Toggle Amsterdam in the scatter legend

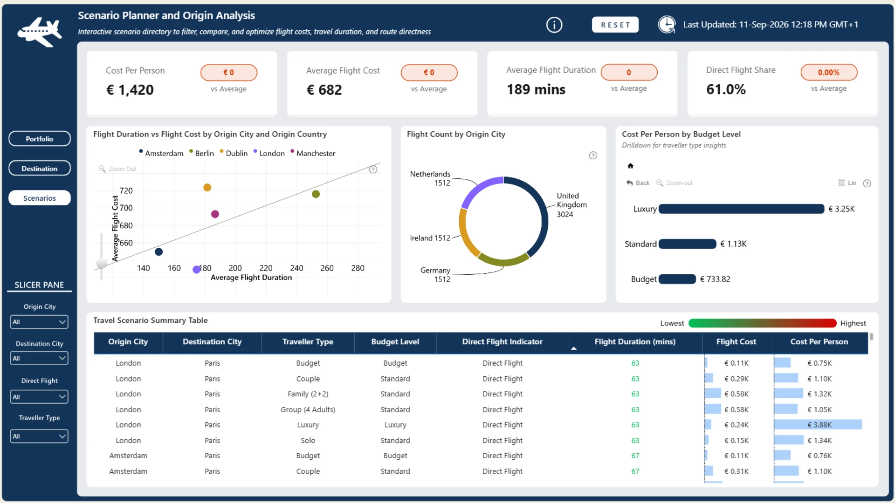pos(161,153)
